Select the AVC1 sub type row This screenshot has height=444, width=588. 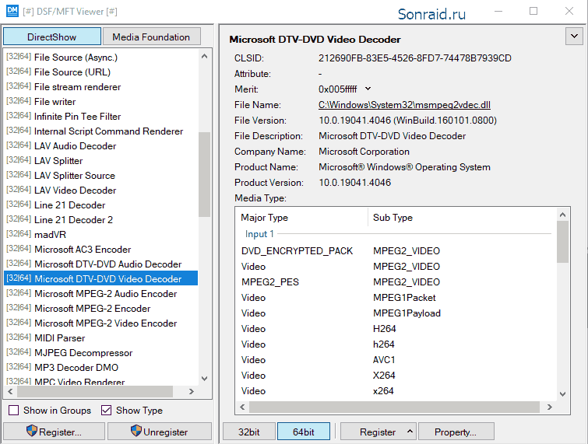396,360
